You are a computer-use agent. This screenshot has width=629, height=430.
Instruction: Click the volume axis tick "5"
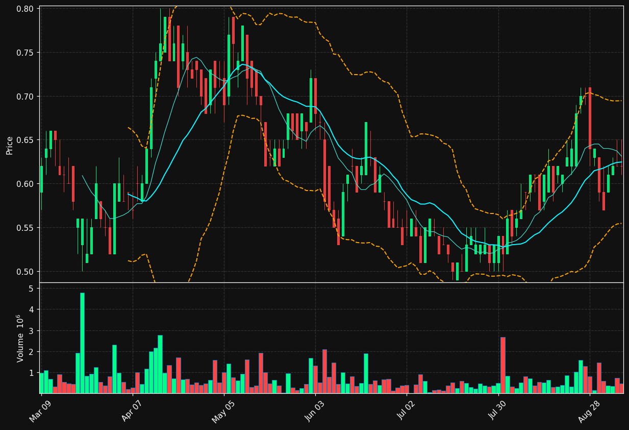pyautogui.click(x=31, y=289)
